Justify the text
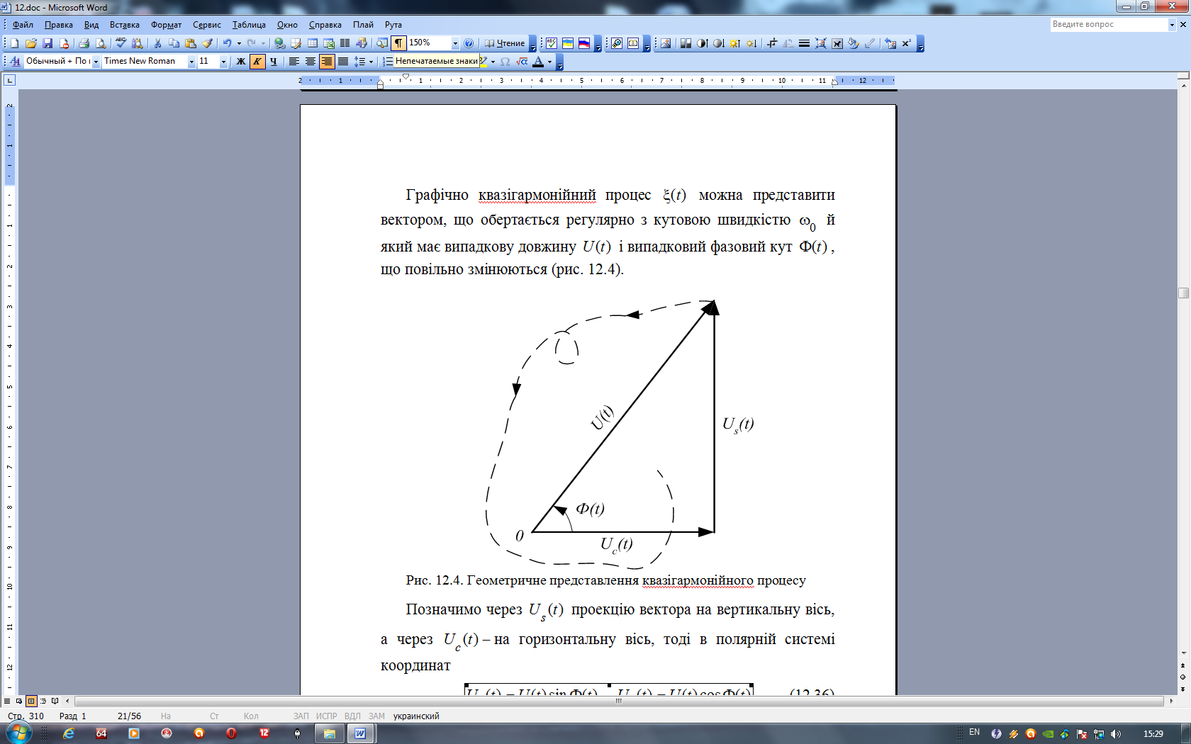 [x=343, y=62]
